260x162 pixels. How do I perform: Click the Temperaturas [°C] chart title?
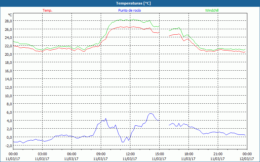pos(133,3)
